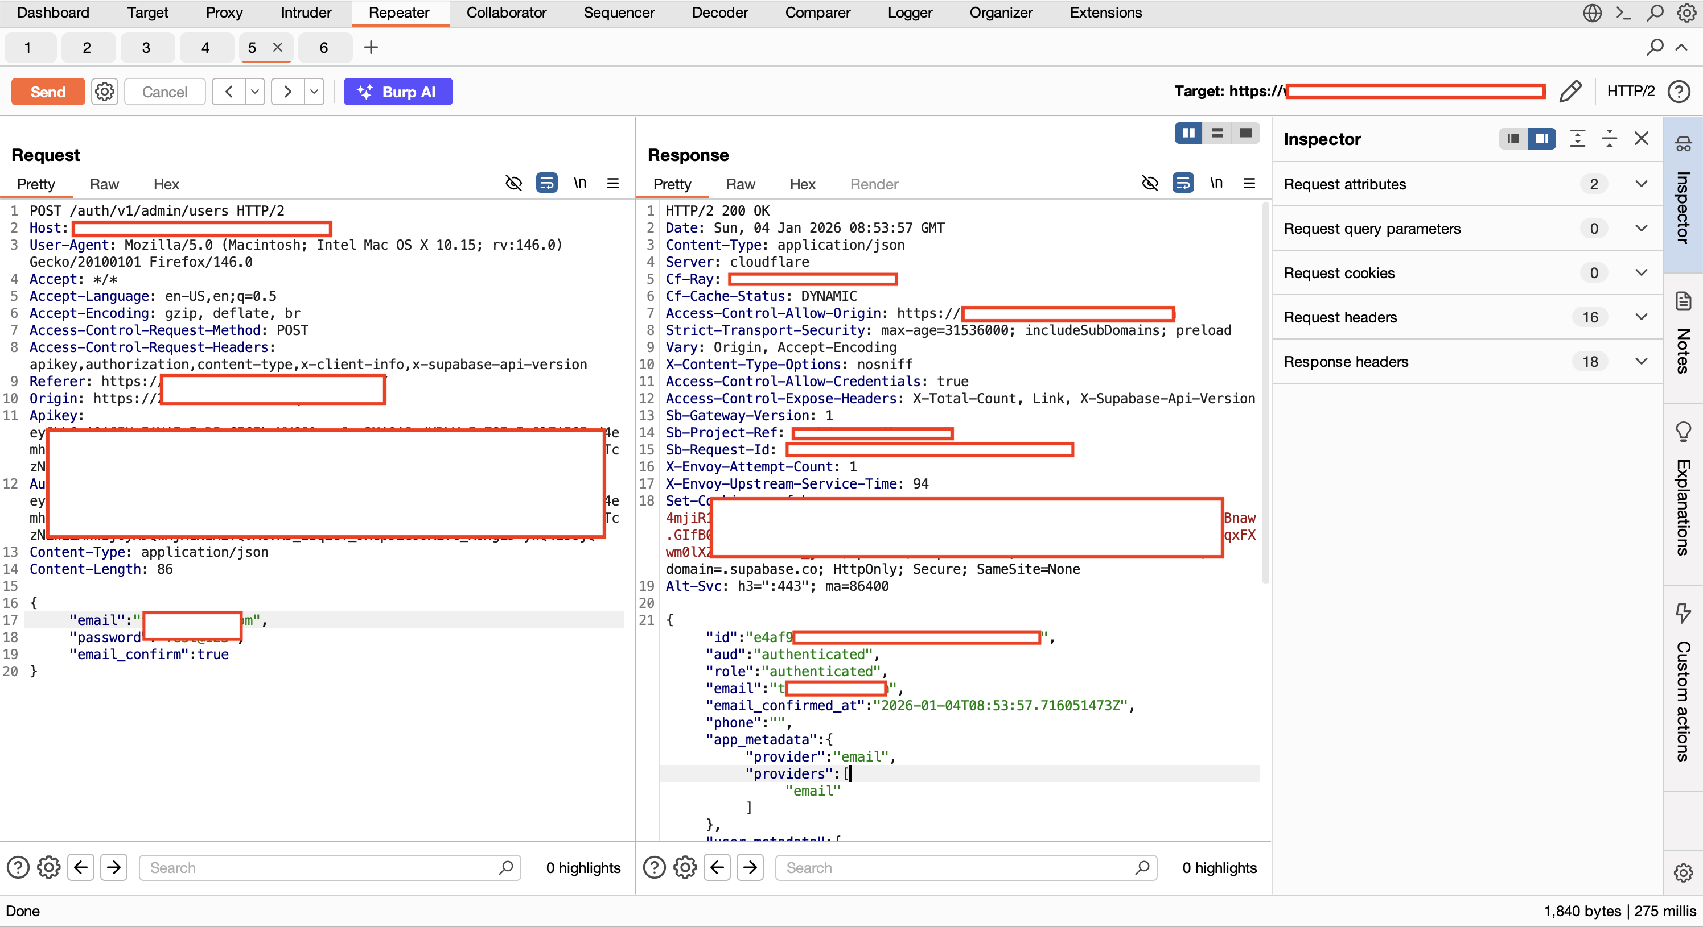
Task: Open side panel settings gear at bottom right
Action: pos(1683,873)
